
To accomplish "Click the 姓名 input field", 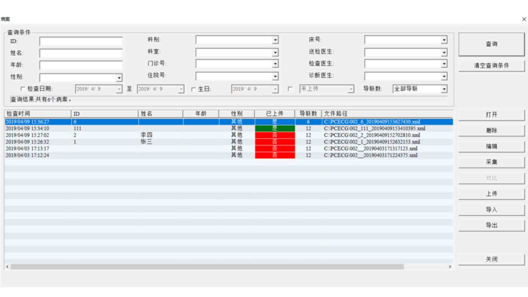I will [x=81, y=53].
